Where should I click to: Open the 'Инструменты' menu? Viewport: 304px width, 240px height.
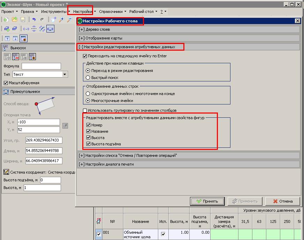click(x=53, y=12)
